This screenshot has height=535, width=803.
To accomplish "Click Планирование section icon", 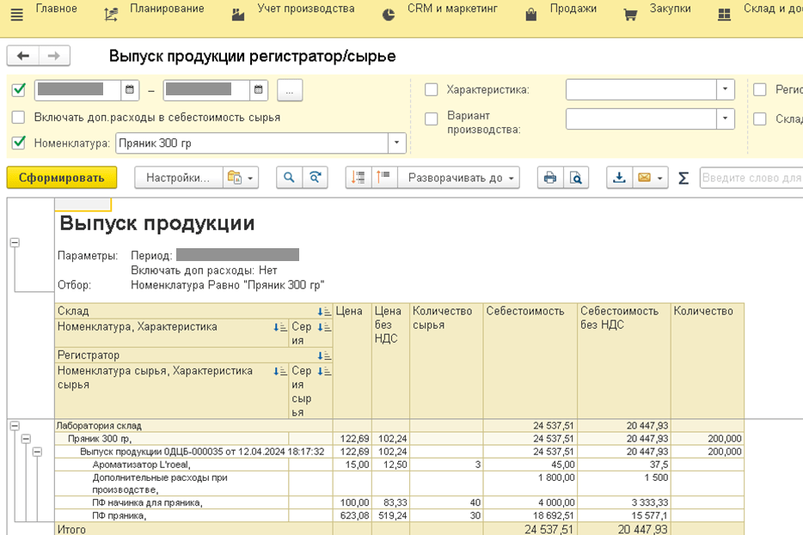I will 111,15.
